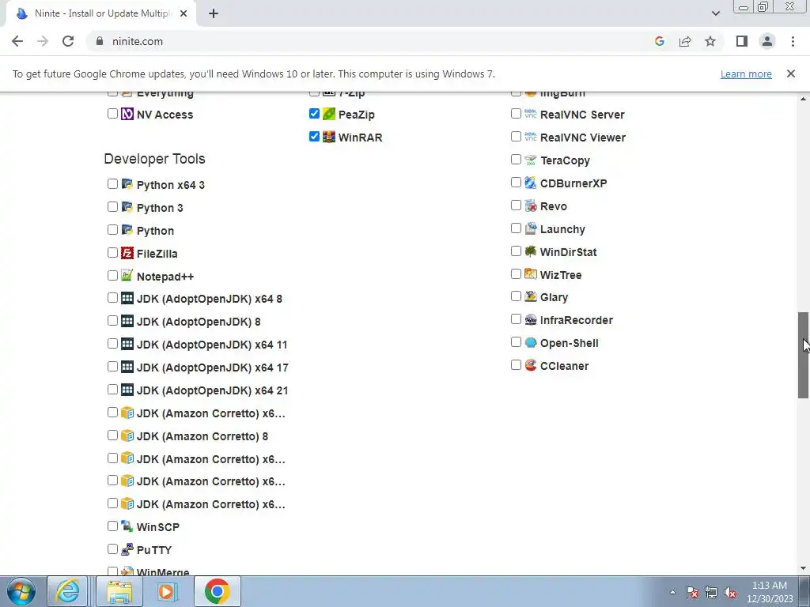
Task: Open the Chrome tab search dropdown arrow
Action: tap(715, 13)
